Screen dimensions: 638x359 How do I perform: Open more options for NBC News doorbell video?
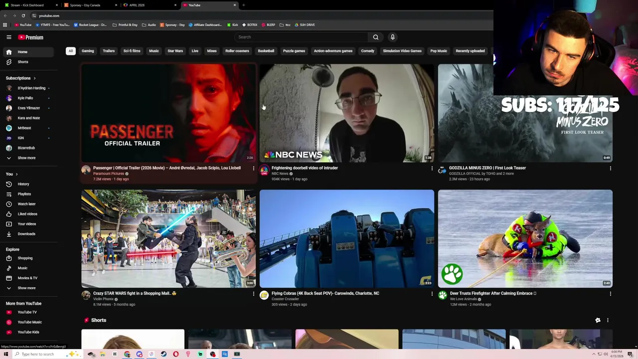click(x=432, y=169)
